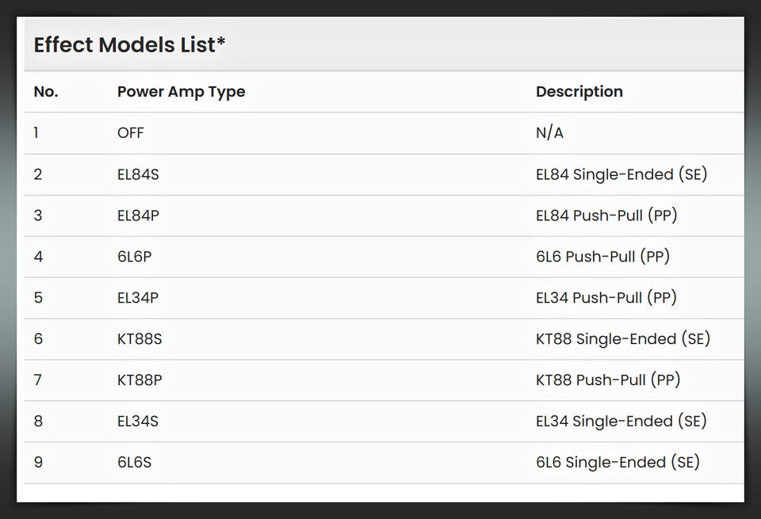Select the No. column header
This screenshot has width=761, height=519.
[46, 92]
